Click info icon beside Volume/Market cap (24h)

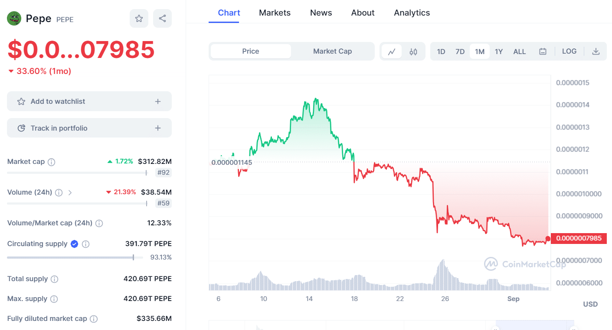point(99,224)
